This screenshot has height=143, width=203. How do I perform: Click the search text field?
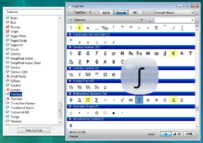[173, 20]
